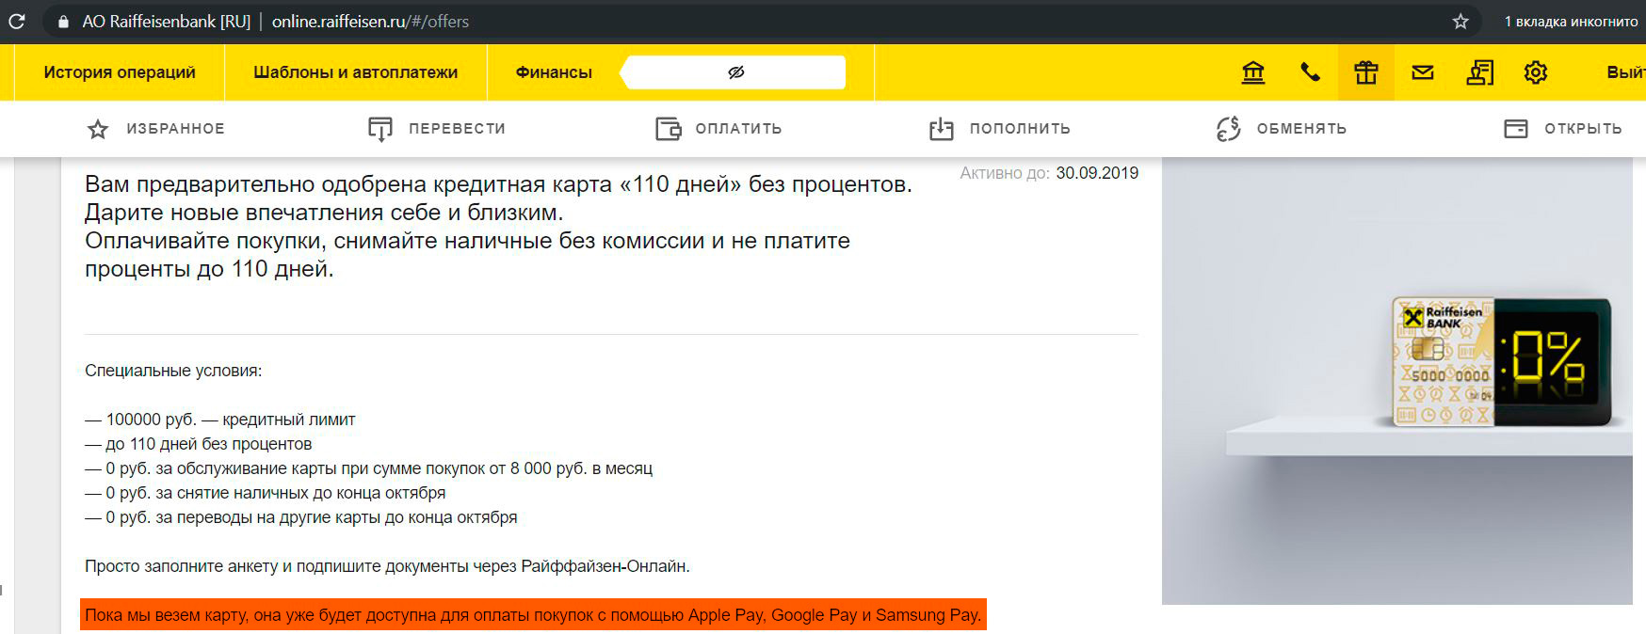This screenshot has height=634, width=1646.
Task: Click Обменять to exchange currency
Action: [1282, 129]
